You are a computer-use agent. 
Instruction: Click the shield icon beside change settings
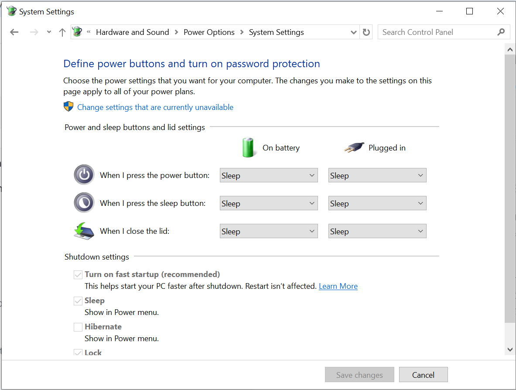[68, 106]
